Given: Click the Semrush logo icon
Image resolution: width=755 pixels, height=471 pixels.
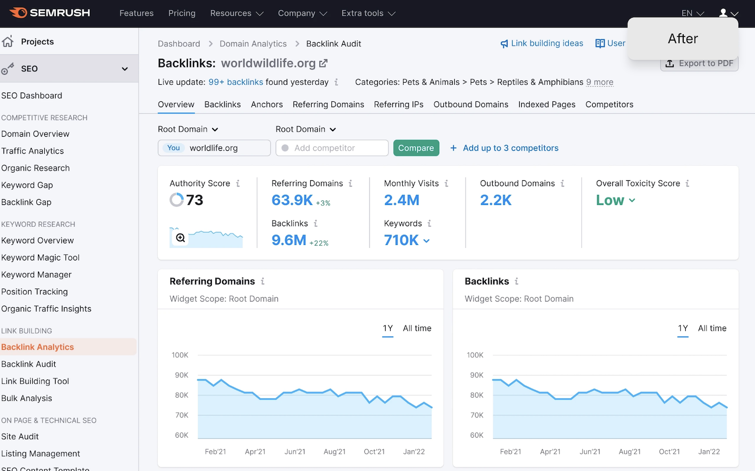Looking at the screenshot, I should click(x=18, y=13).
